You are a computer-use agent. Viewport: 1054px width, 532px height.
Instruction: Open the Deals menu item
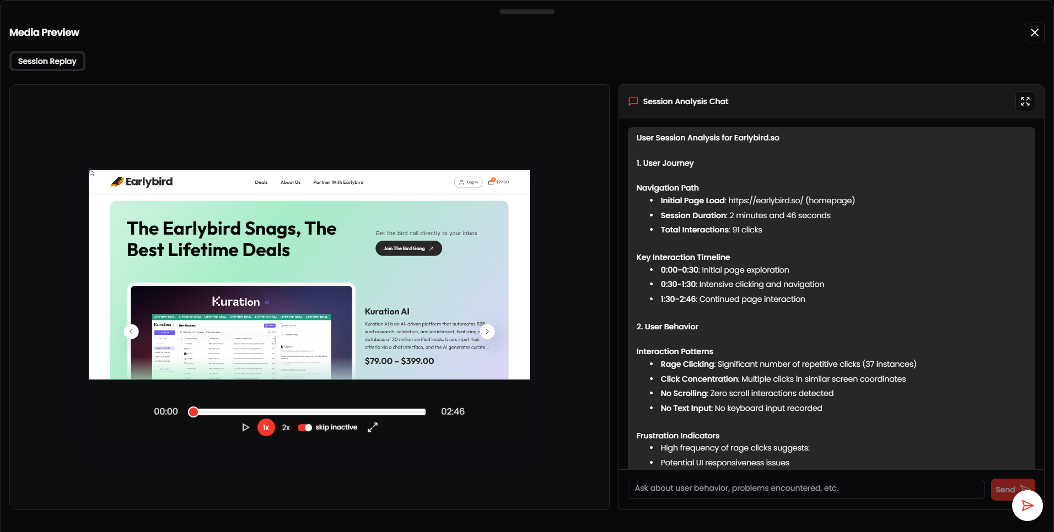(261, 182)
